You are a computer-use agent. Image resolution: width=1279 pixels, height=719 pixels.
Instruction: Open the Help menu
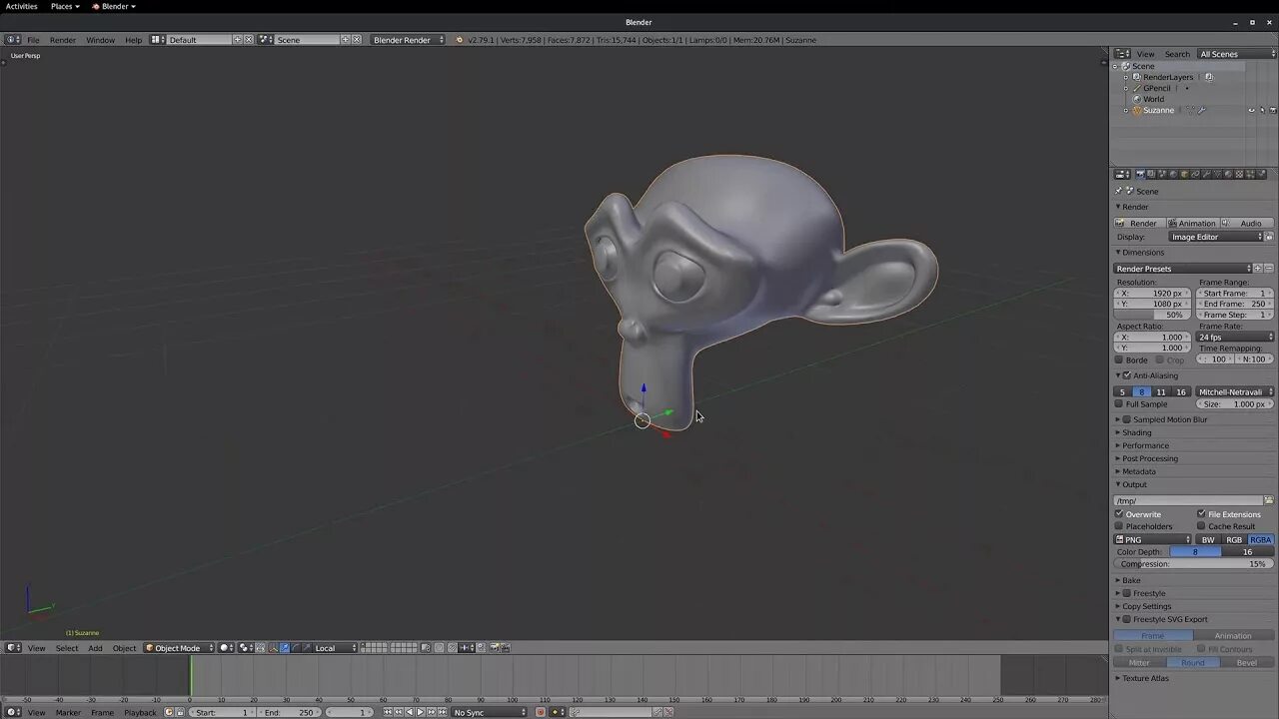click(x=133, y=40)
